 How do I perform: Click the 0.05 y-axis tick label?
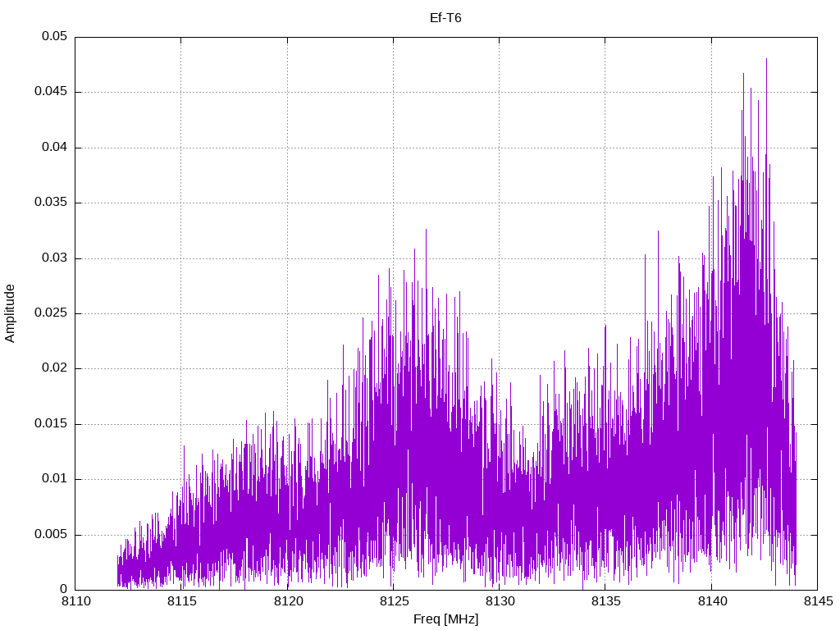coord(55,36)
